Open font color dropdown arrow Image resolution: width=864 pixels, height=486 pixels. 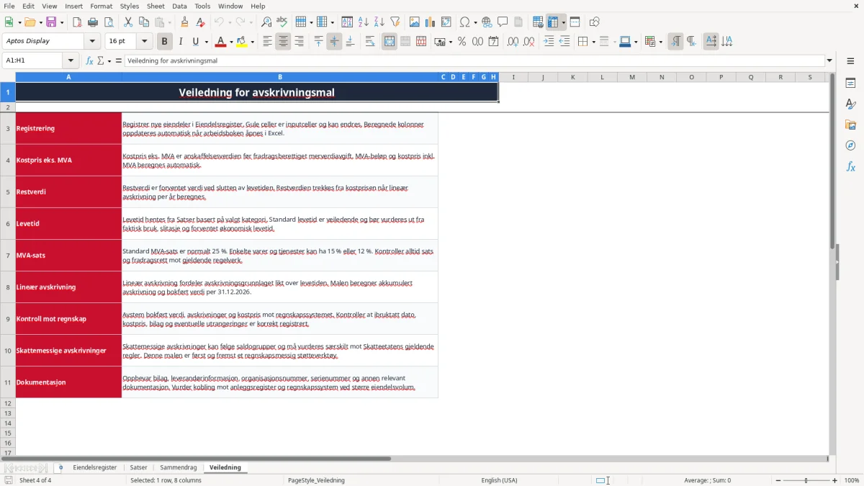click(231, 42)
